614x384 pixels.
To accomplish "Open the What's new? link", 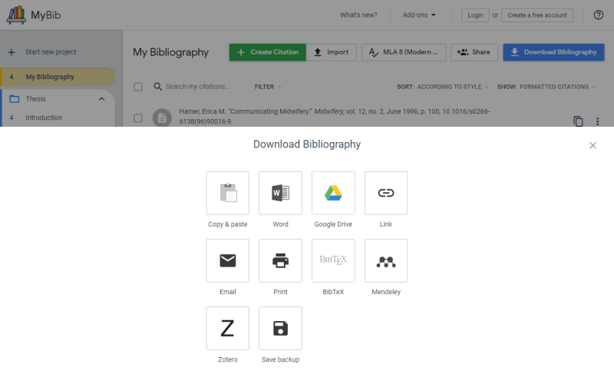I will point(358,15).
